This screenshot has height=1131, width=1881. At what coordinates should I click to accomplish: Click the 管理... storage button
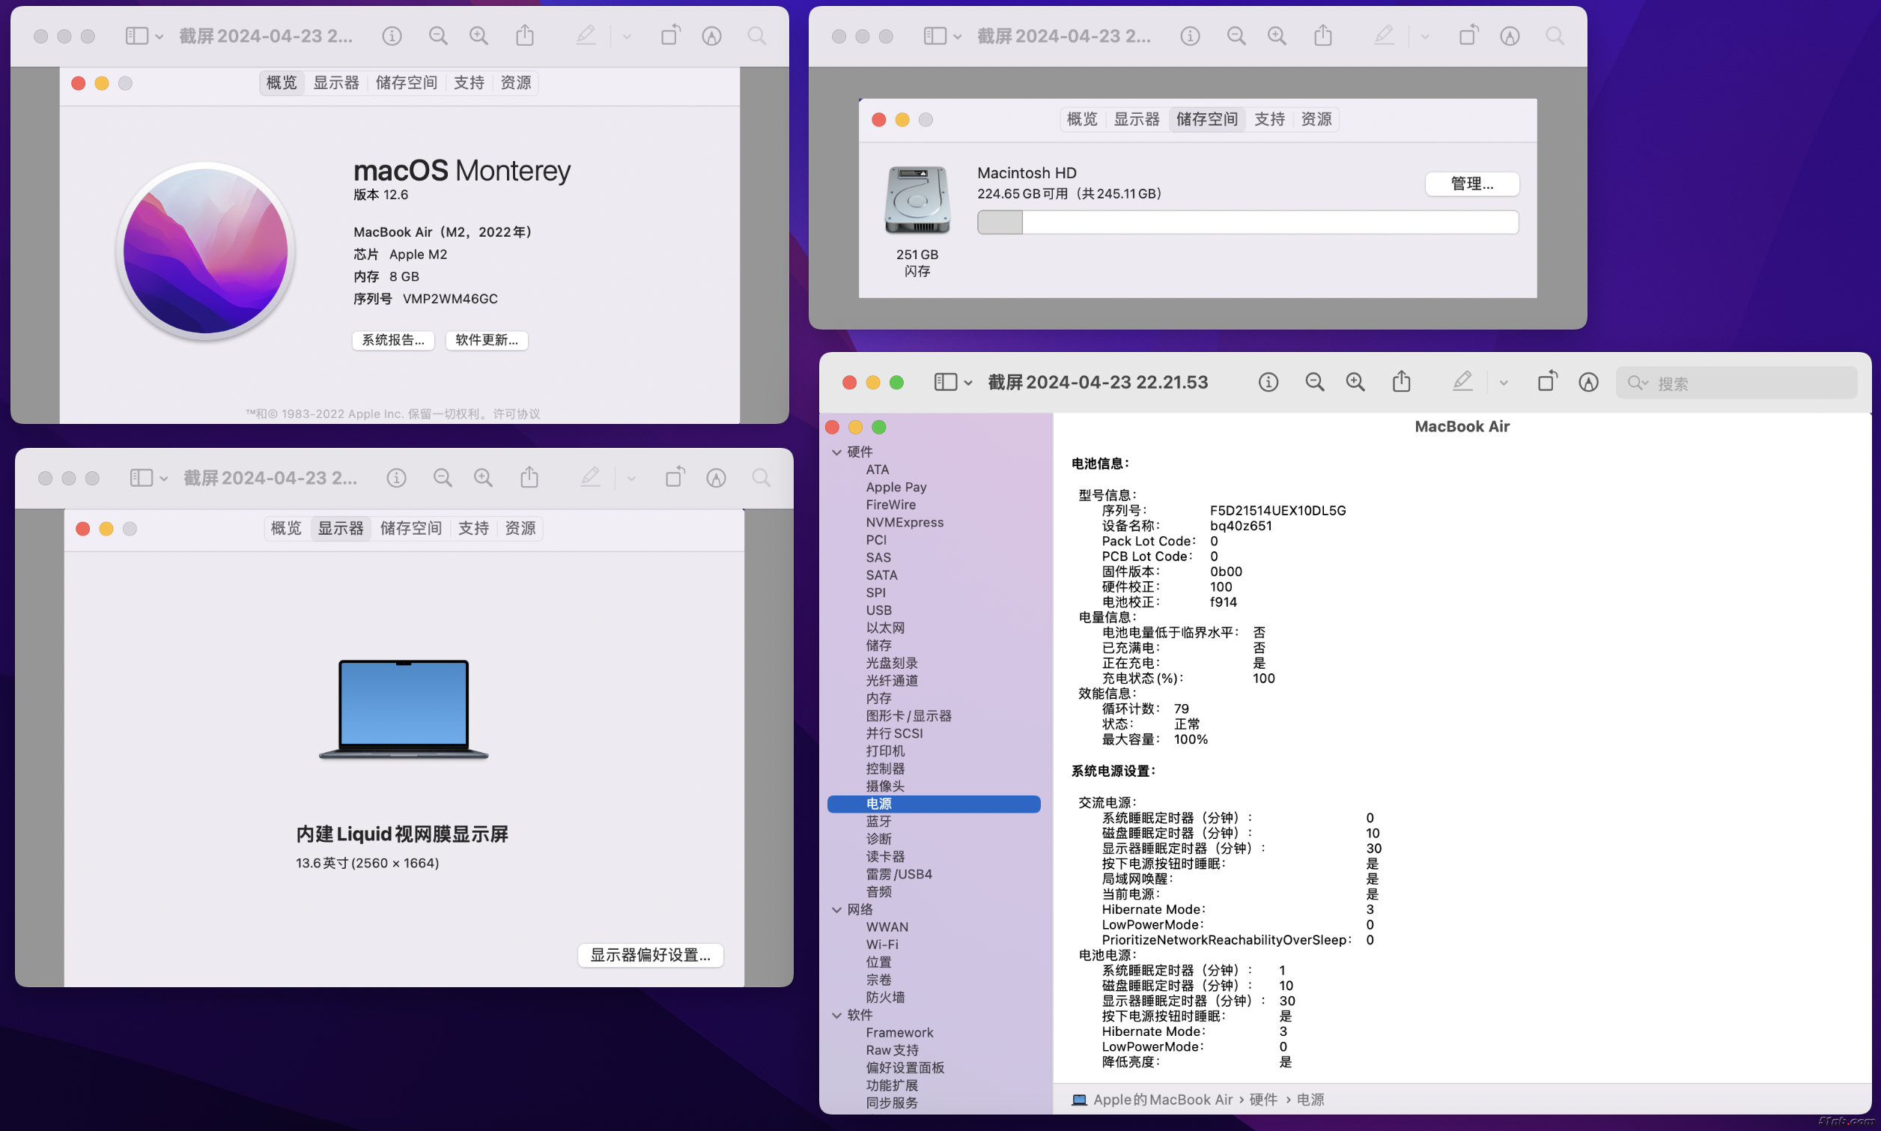pos(1471,184)
